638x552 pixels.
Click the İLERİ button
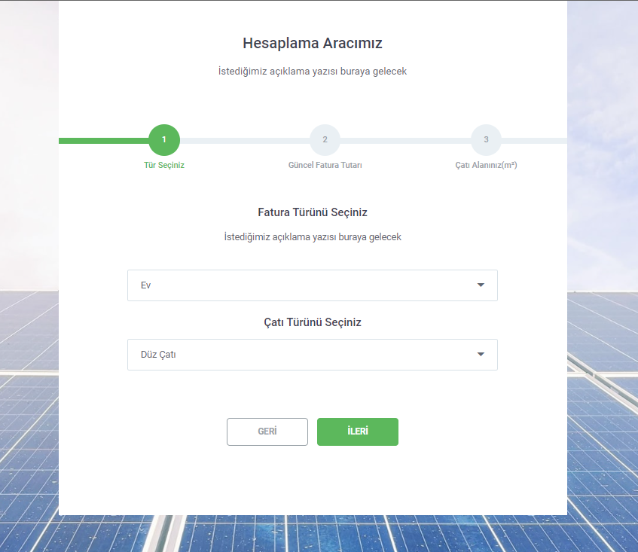pyautogui.click(x=357, y=432)
